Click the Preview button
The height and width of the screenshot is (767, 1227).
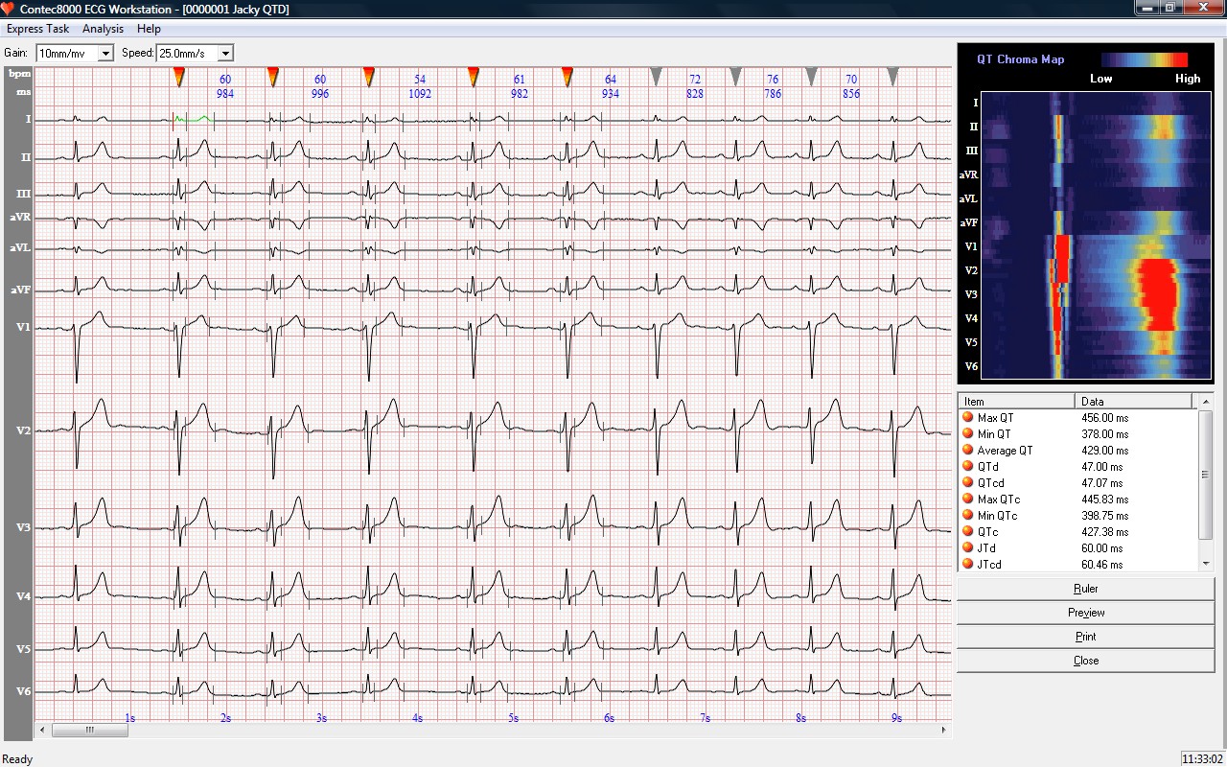click(1085, 613)
